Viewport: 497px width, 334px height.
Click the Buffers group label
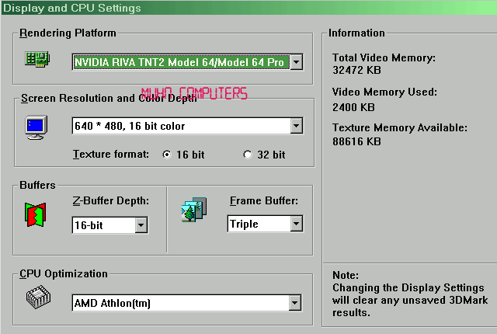[37, 185]
